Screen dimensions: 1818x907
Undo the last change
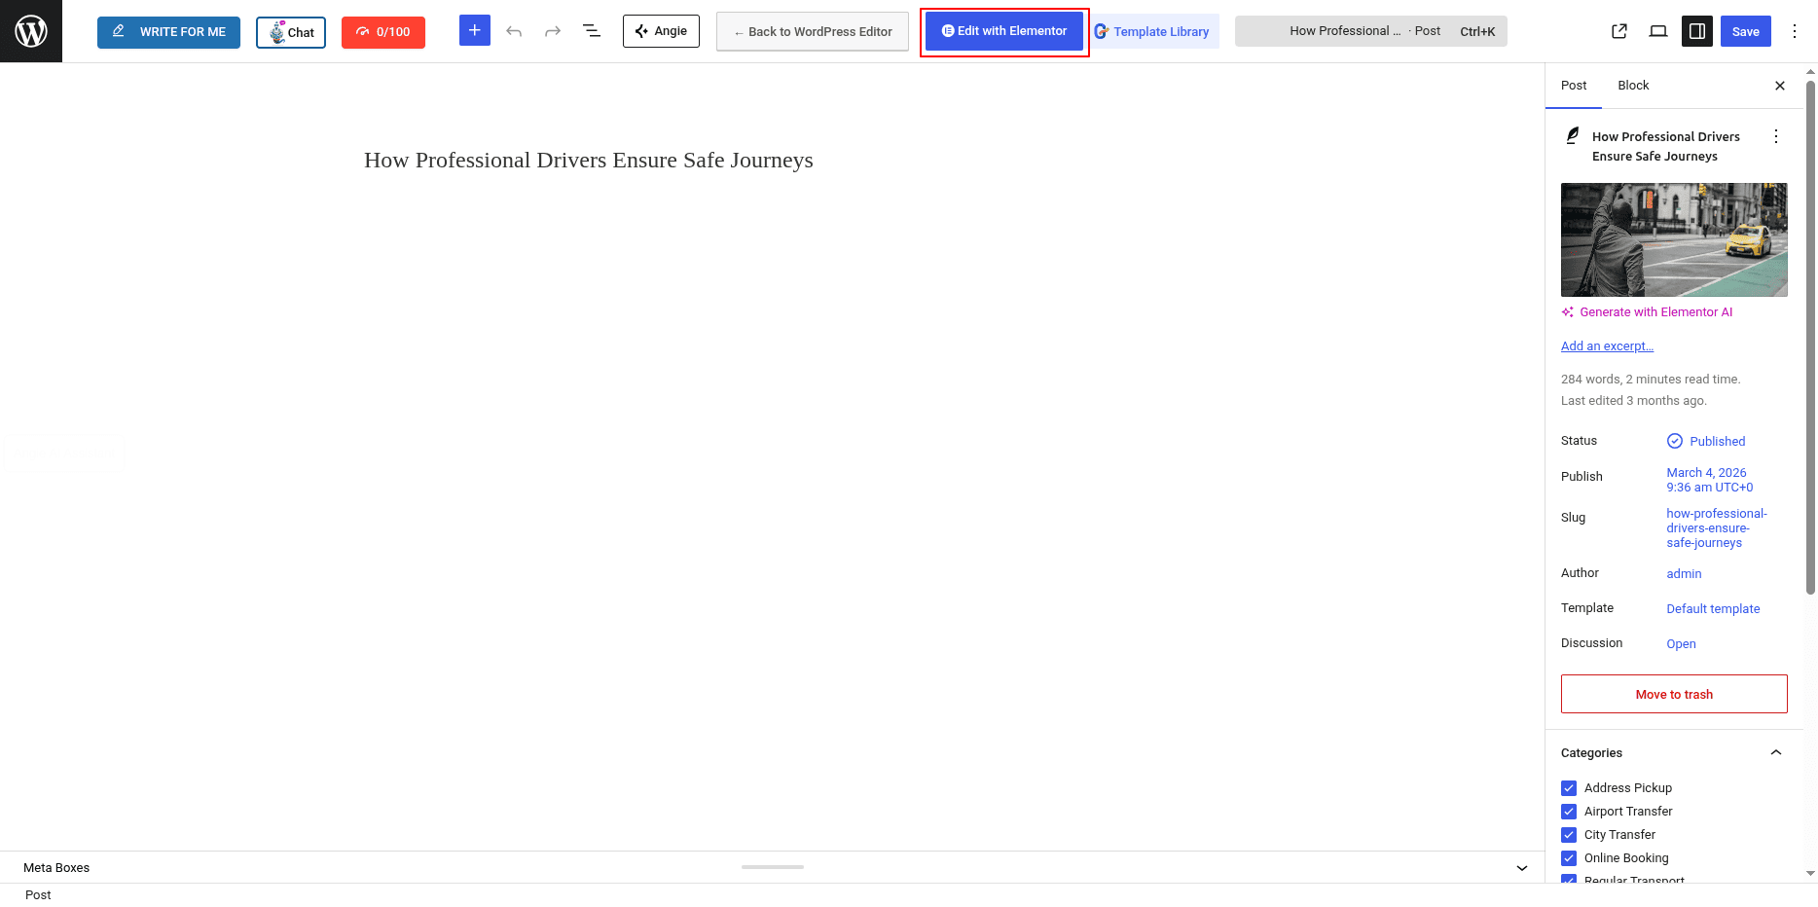[x=514, y=31]
